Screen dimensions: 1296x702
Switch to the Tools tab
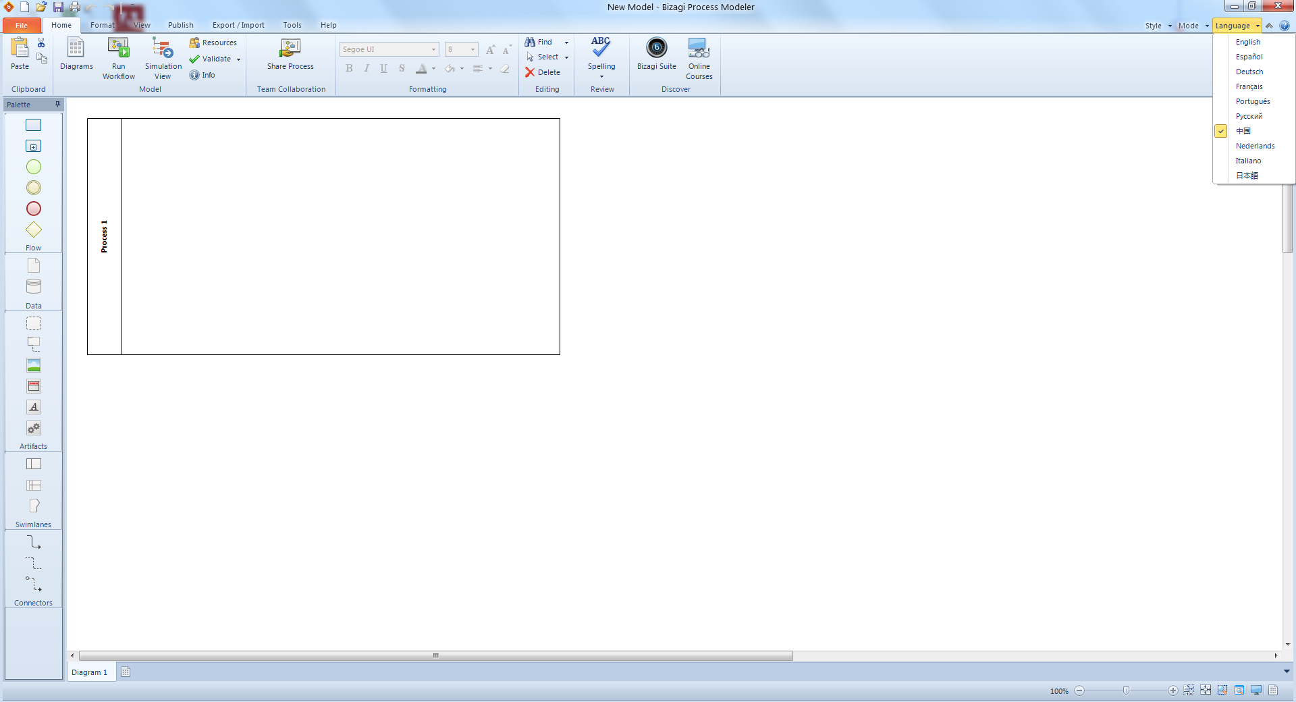pos(292,26)
